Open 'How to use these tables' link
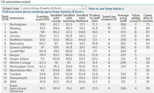Viewport: 154px width, 93px height. (x=106, y=9)
